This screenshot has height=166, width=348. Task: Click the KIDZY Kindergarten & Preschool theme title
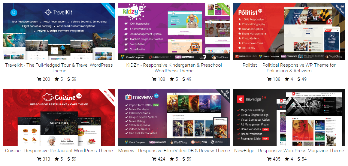pyautogui.click(x=174, y=68)
